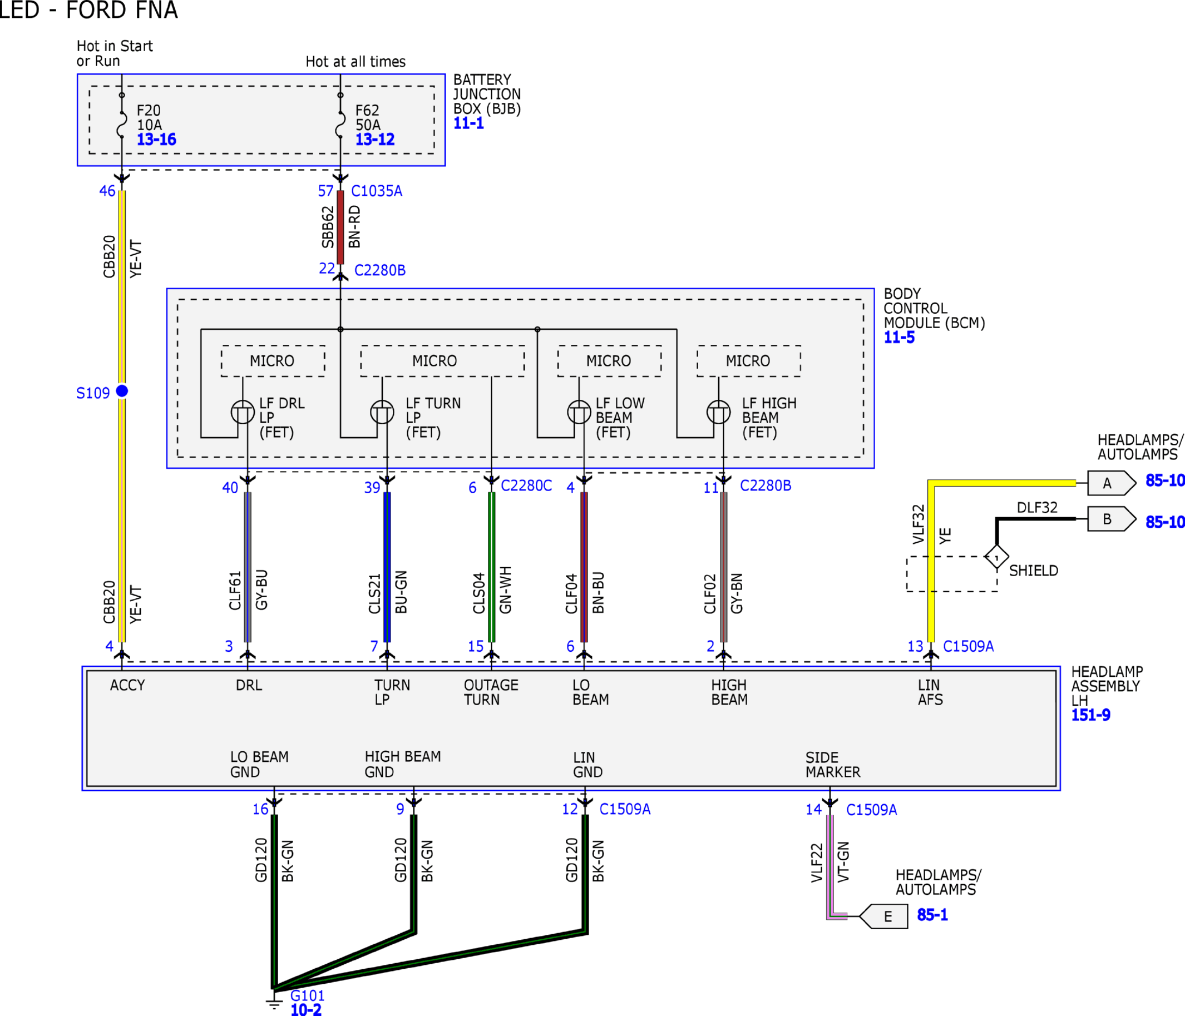Click the SHIELD diamond symbol
This screenshot has height=1016, width=1185.
click(996, 557)
